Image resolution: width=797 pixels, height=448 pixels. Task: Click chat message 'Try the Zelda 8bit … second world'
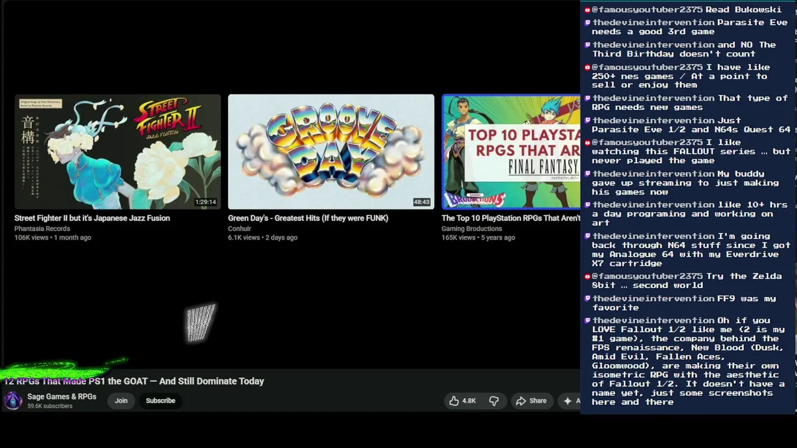coord(682,281)
